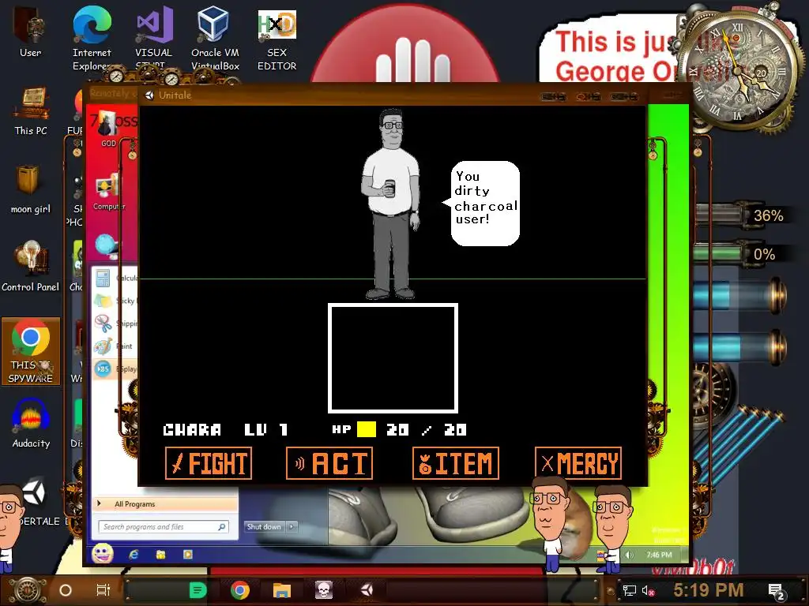Open Calculator in the remote Start menu

coord(116,279)
